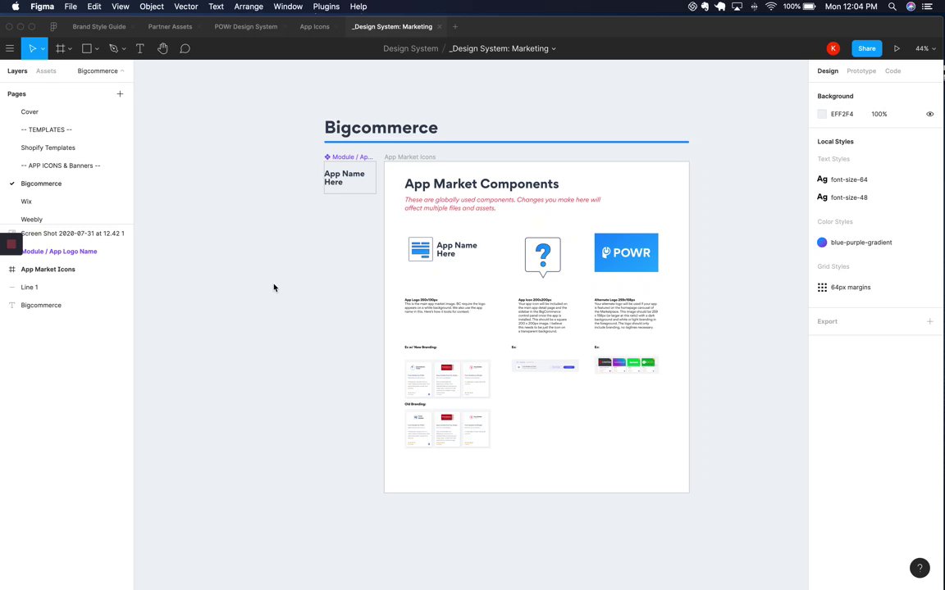945x590 pixels.
Task: Click the App Market Icons frame label
Action: (410, 157)
